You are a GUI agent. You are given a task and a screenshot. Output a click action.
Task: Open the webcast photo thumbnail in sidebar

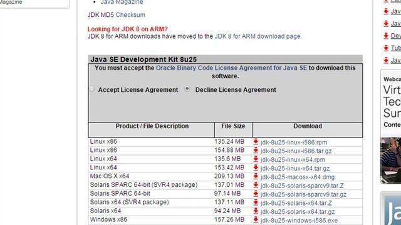pyautogui.click(x=390, y=160)
